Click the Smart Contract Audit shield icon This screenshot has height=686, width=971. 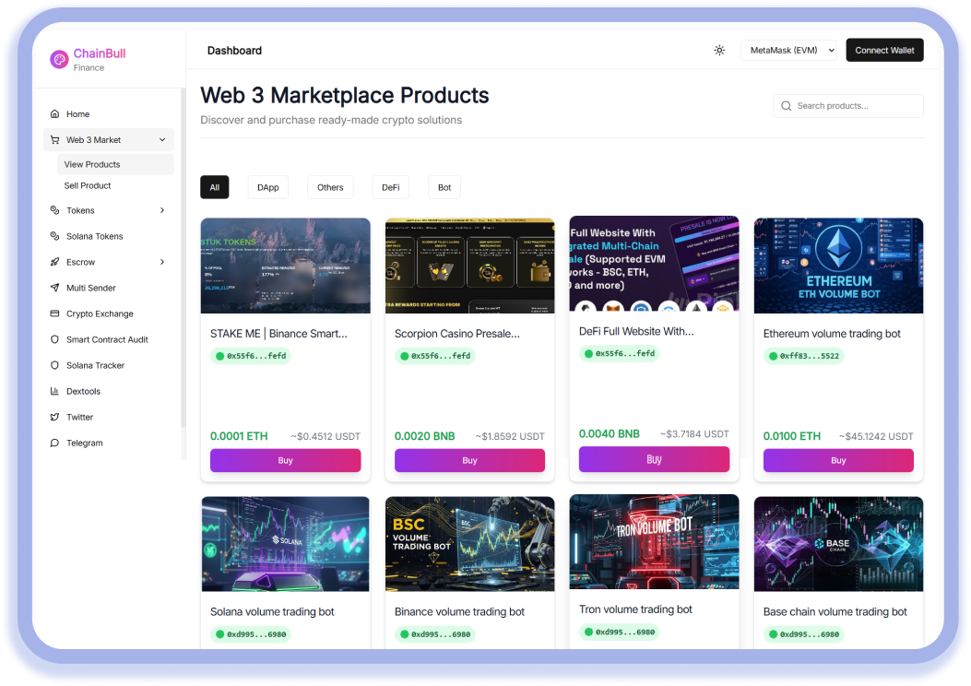pyautogui.click(x=55, y=339)
